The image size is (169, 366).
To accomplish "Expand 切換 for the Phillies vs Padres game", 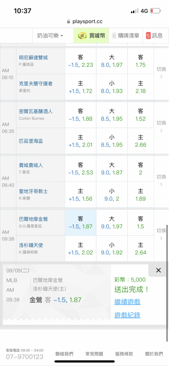I will point(161,180).
